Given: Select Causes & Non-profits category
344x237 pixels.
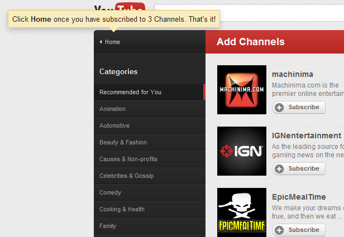Looking at the screenshot, I should click(x=150, y=159).
